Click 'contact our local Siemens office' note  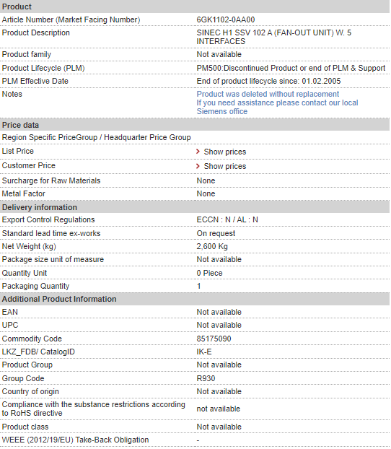(x=277, y=107)
